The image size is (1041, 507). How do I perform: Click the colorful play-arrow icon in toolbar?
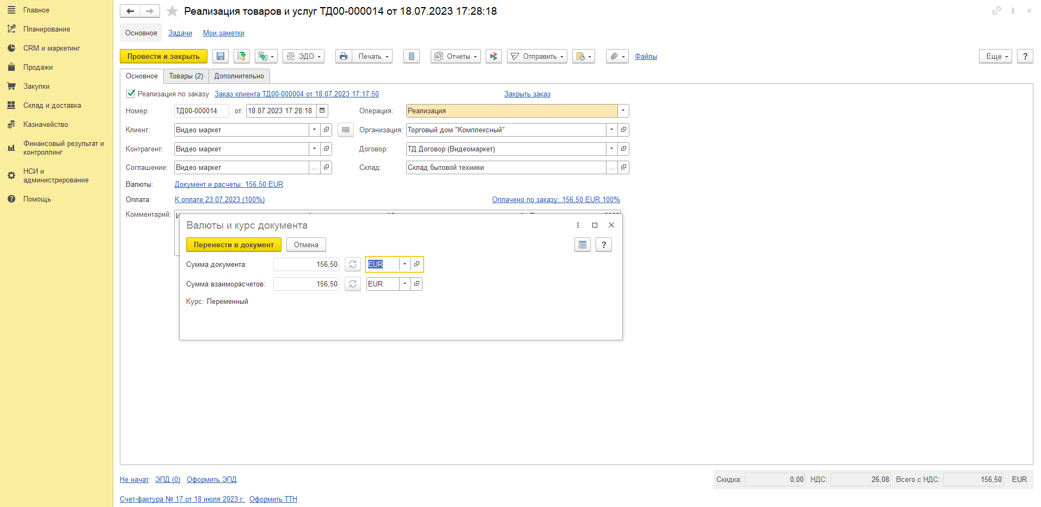pyautogui.click(x=494, y=56)
